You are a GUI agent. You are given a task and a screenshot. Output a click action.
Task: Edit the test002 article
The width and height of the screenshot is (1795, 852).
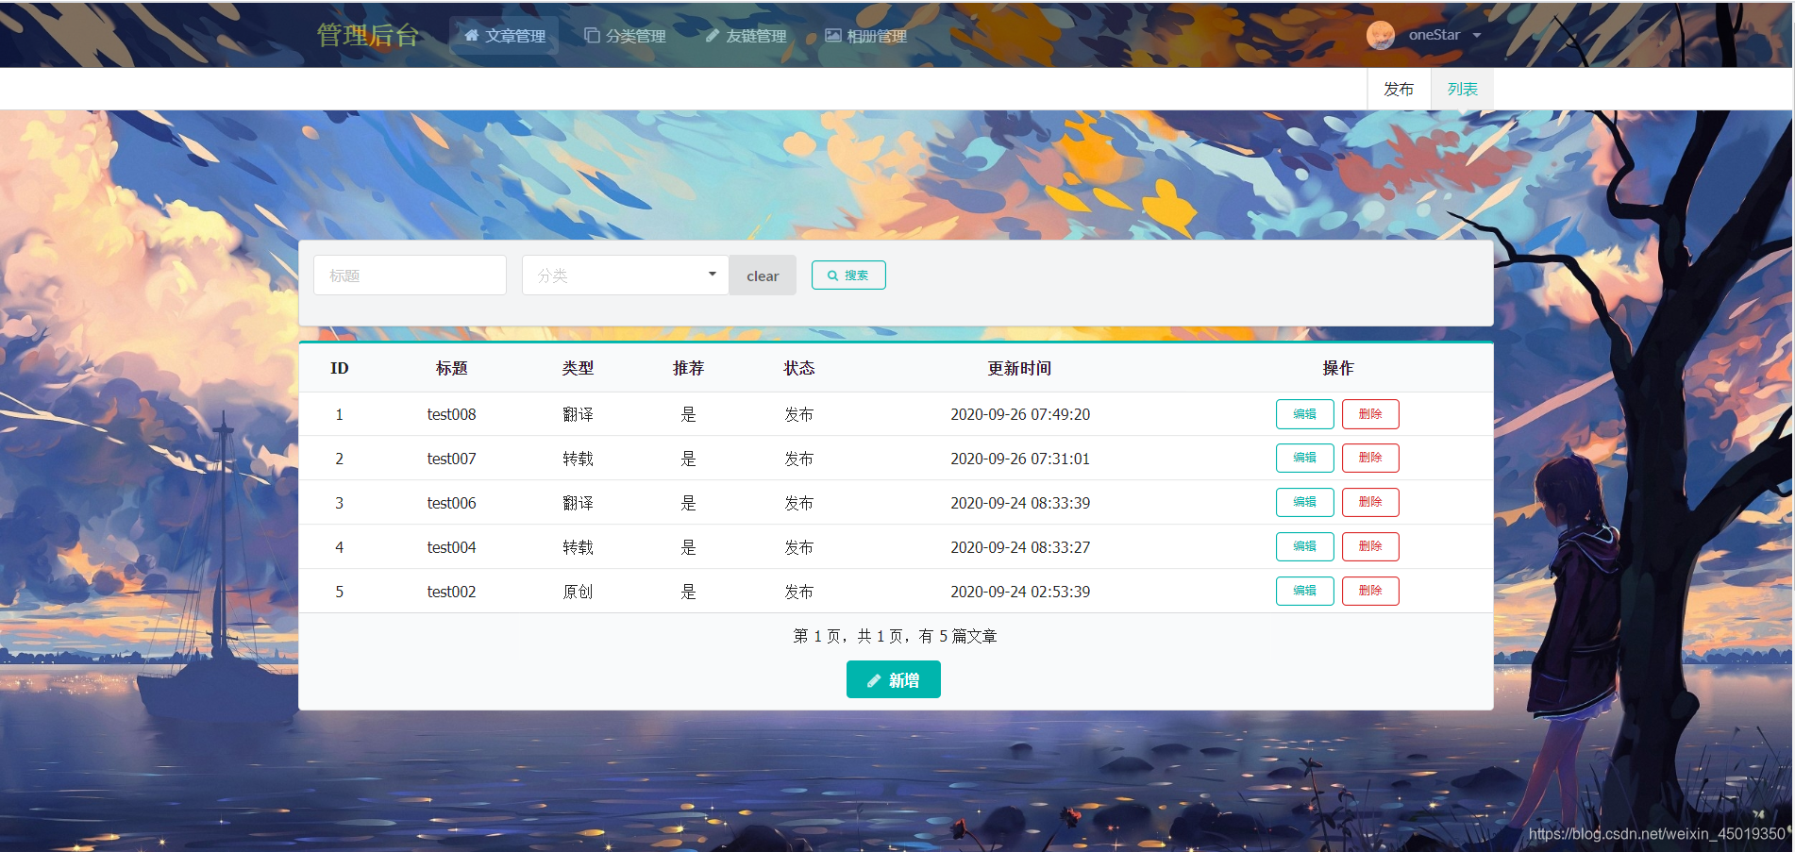point(1304,591)
